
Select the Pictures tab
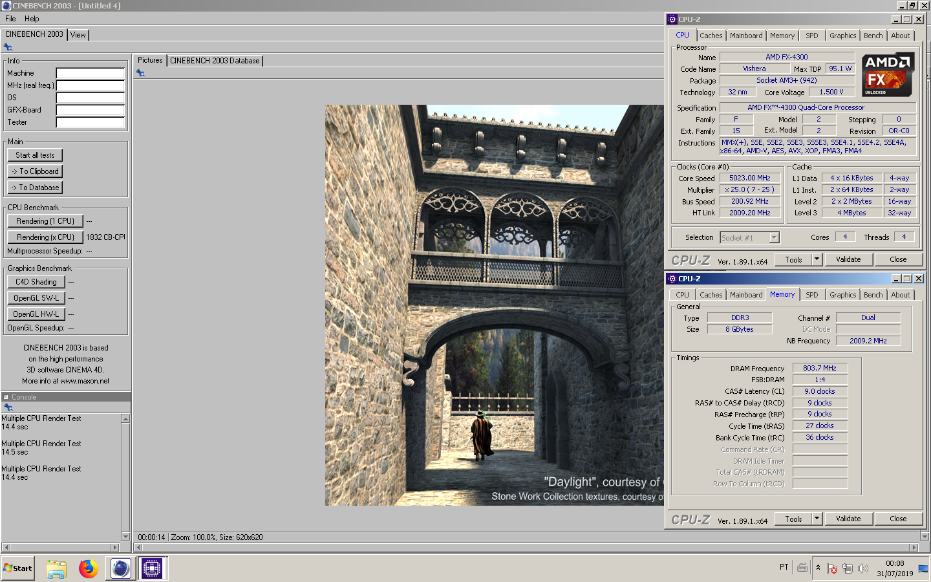[150, 60]
